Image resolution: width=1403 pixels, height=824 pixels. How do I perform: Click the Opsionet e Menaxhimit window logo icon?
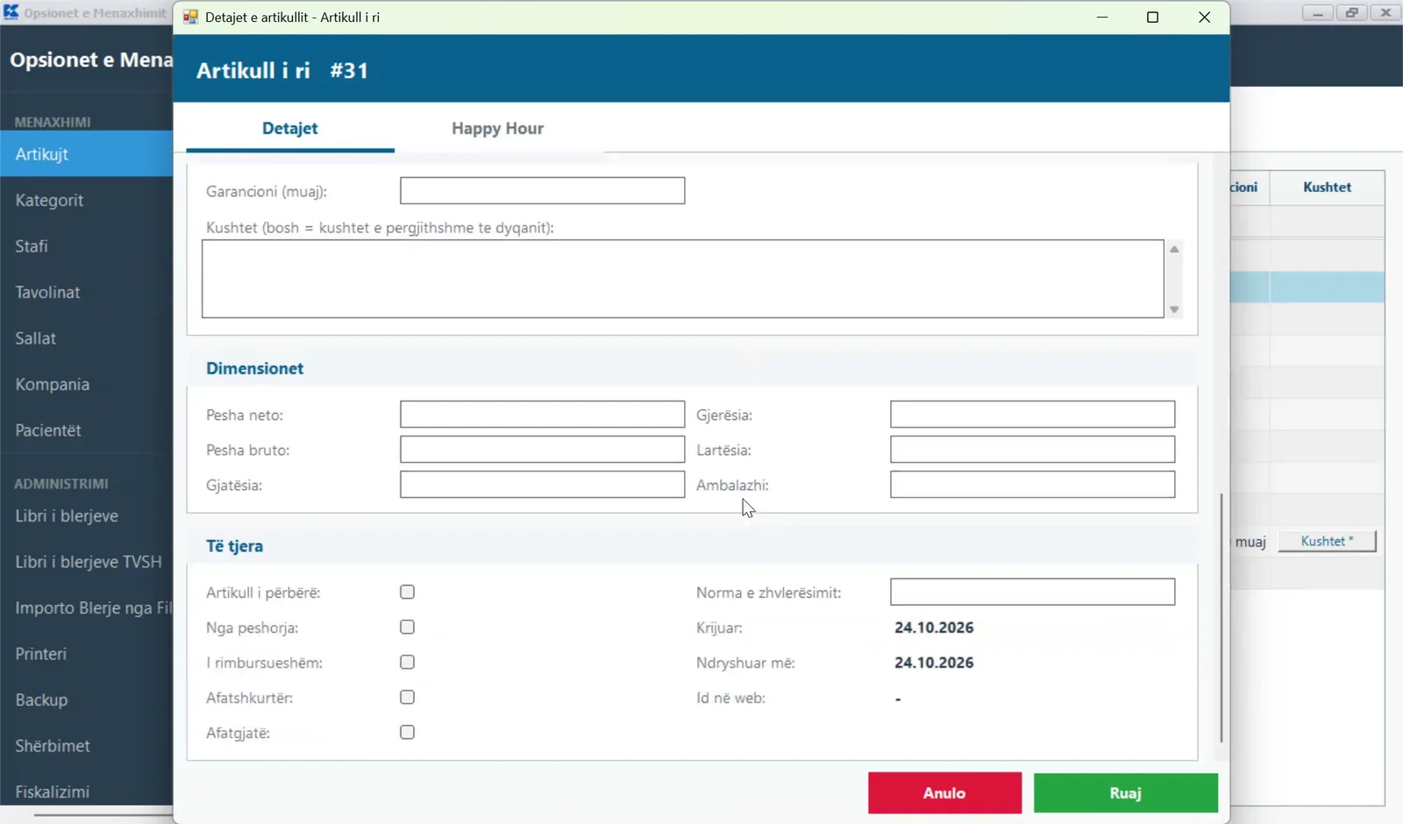[x=11, y=12]
